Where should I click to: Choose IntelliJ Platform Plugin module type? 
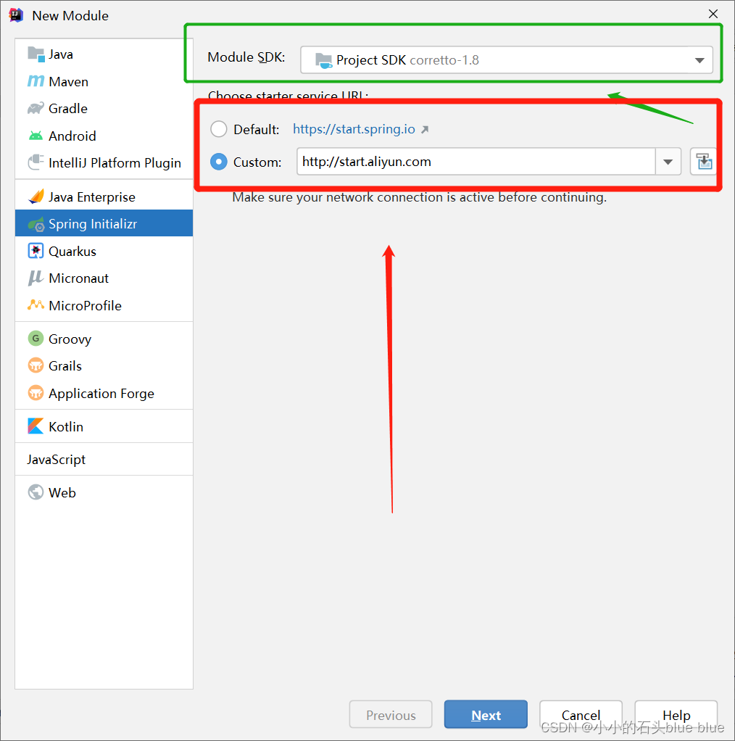tap(104, 163)
